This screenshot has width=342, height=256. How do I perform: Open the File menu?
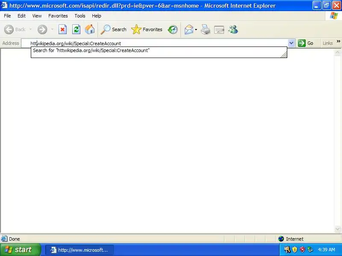pos(7,16)
